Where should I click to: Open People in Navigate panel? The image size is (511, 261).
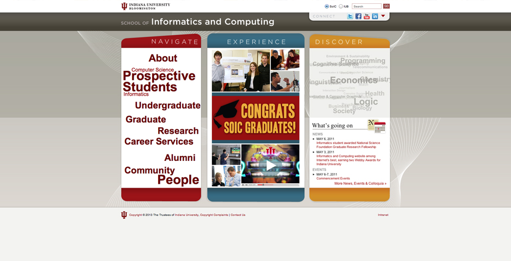[178, 180]
